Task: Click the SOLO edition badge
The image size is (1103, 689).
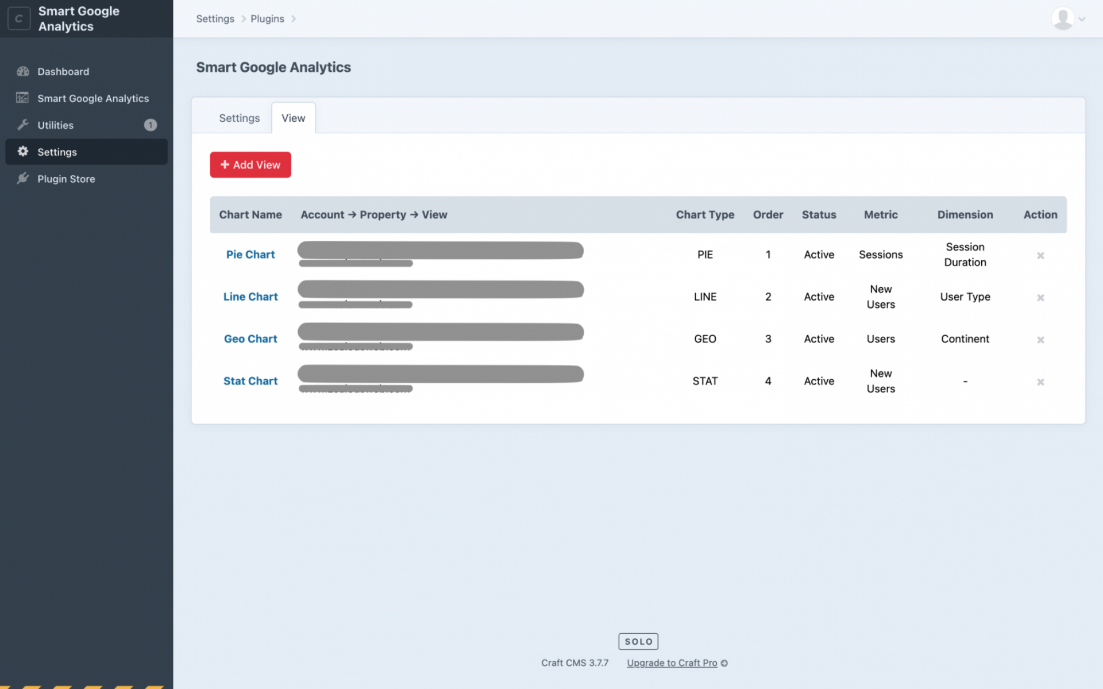Action: tap(638, 641)
